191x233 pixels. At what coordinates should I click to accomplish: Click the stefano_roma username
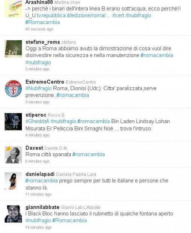tap(42, 42)
